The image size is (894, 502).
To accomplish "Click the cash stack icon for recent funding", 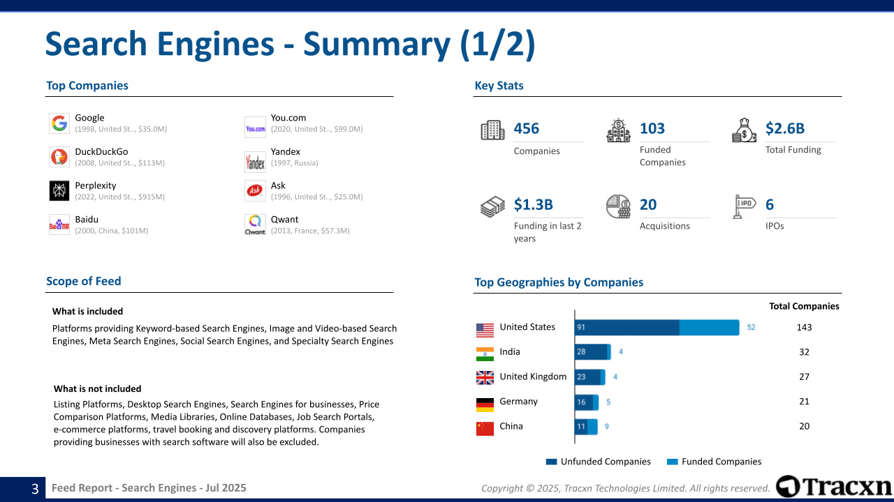I will pos(492,206).
